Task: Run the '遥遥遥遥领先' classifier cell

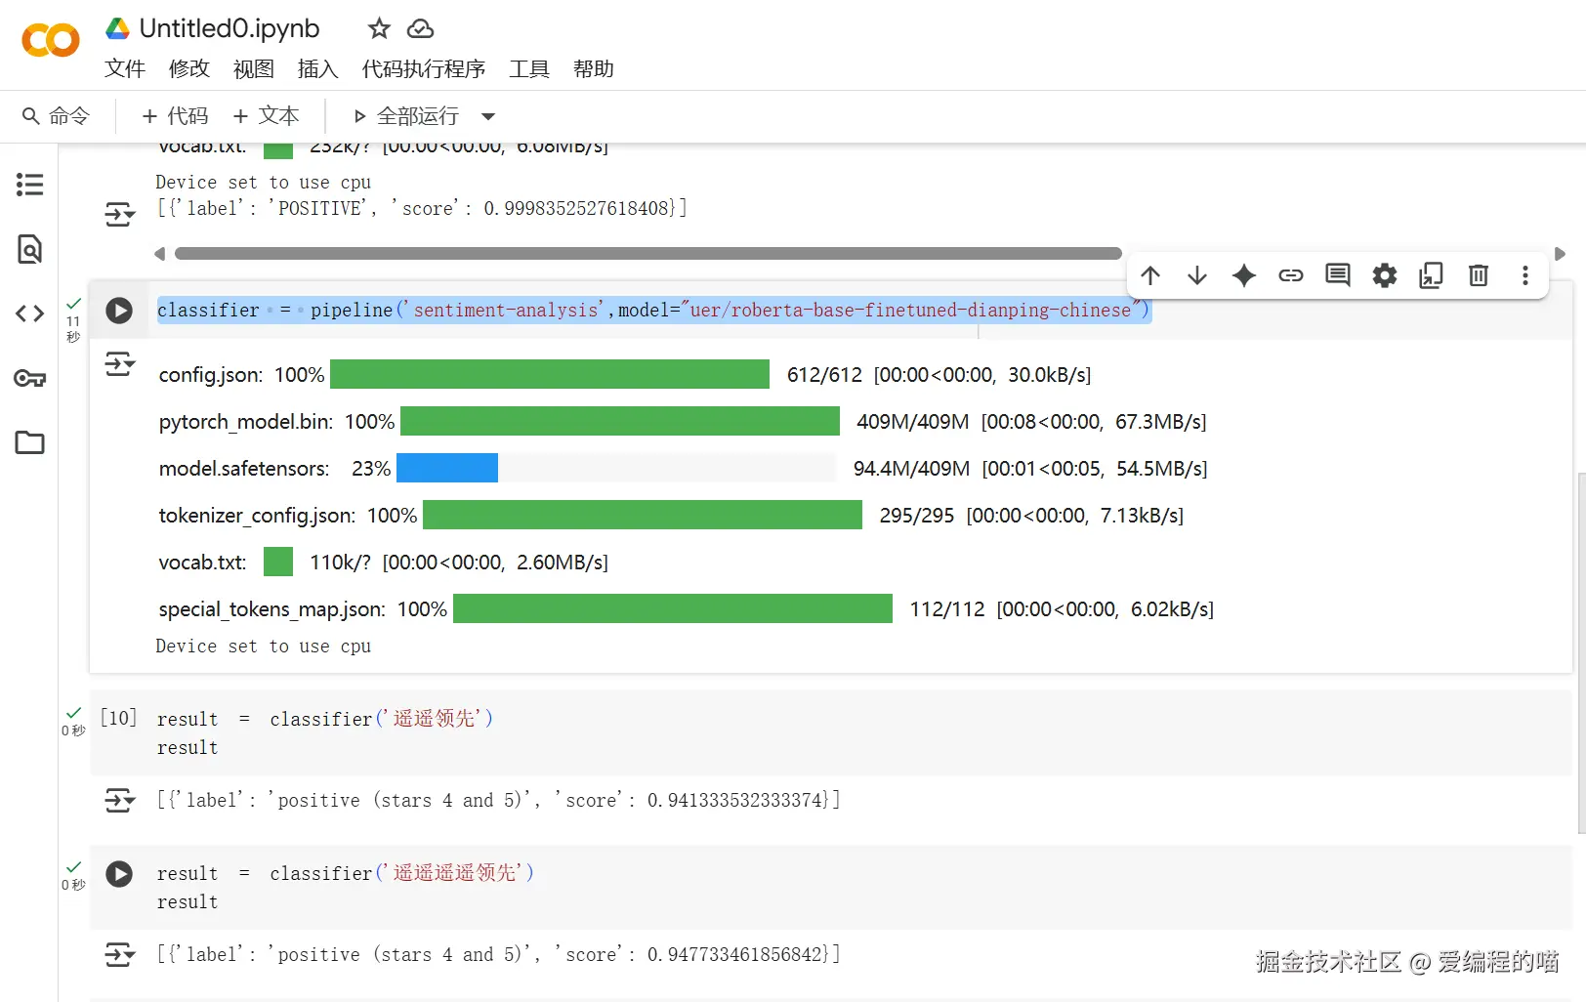Action: [119, 873]
